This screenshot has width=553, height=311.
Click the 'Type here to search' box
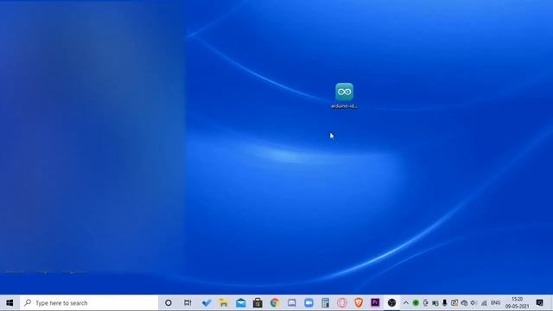coord(89,302)
